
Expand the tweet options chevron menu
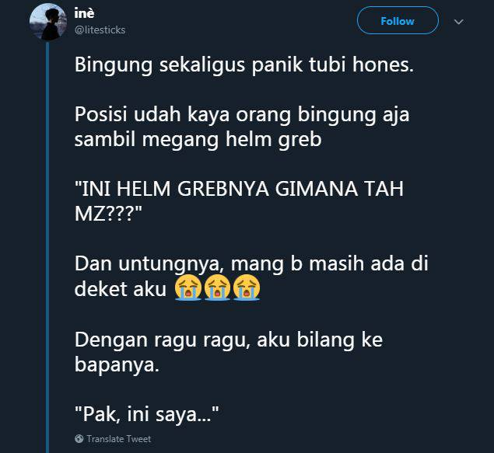pyautogui.click(x=459, y=22)
